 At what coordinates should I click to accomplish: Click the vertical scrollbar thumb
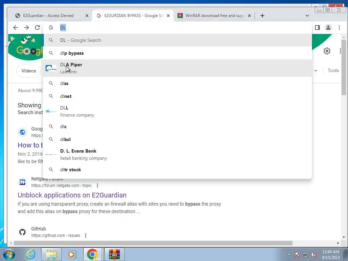[344, 67]
